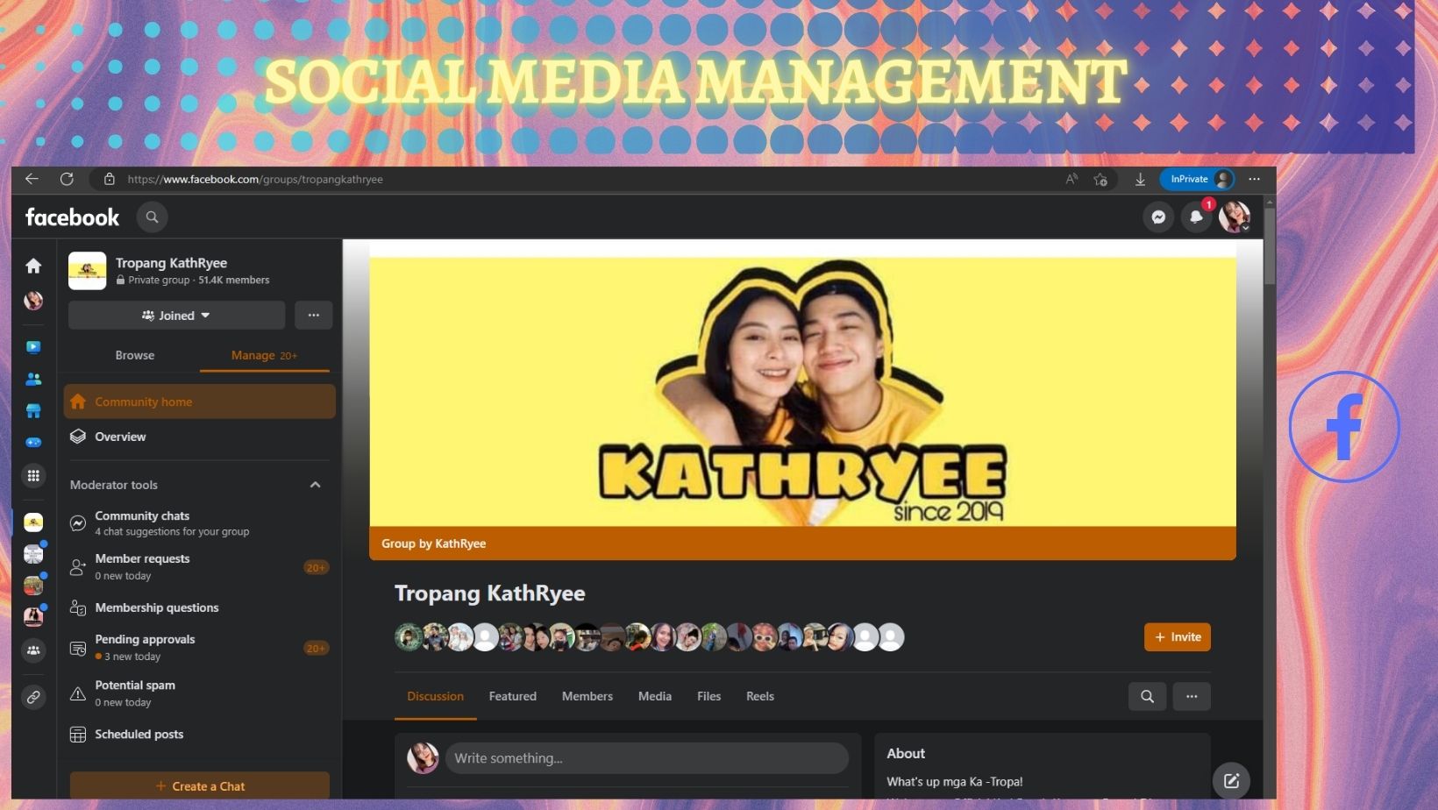This screenshot has height=810, width=1438.
Task: Open browser downloads icon
Action: (x=1140, y=179)
